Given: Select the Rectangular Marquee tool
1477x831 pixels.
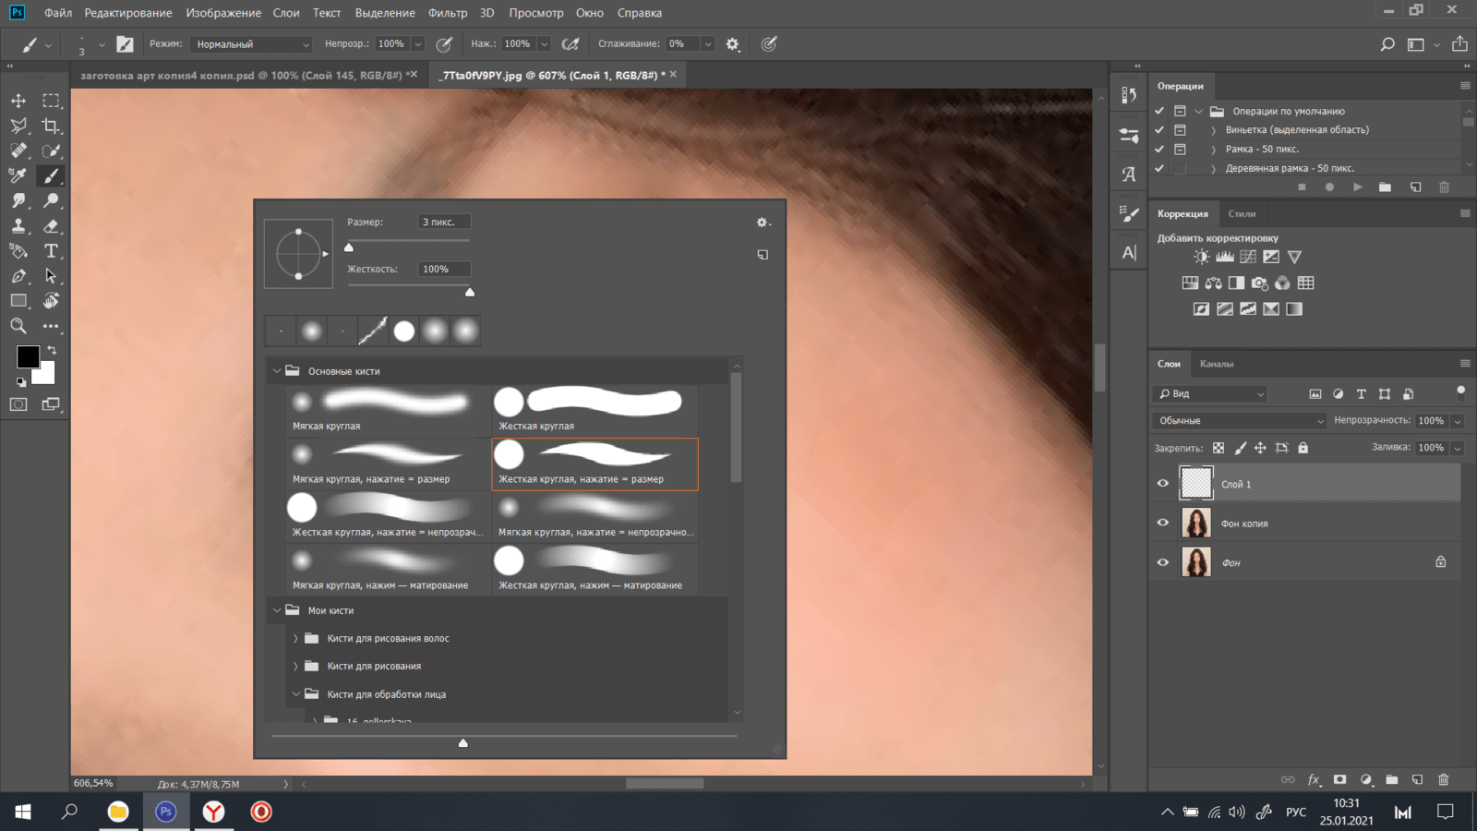Looking at the screenshot, I should pyautogui.click(x=51, y=101).
